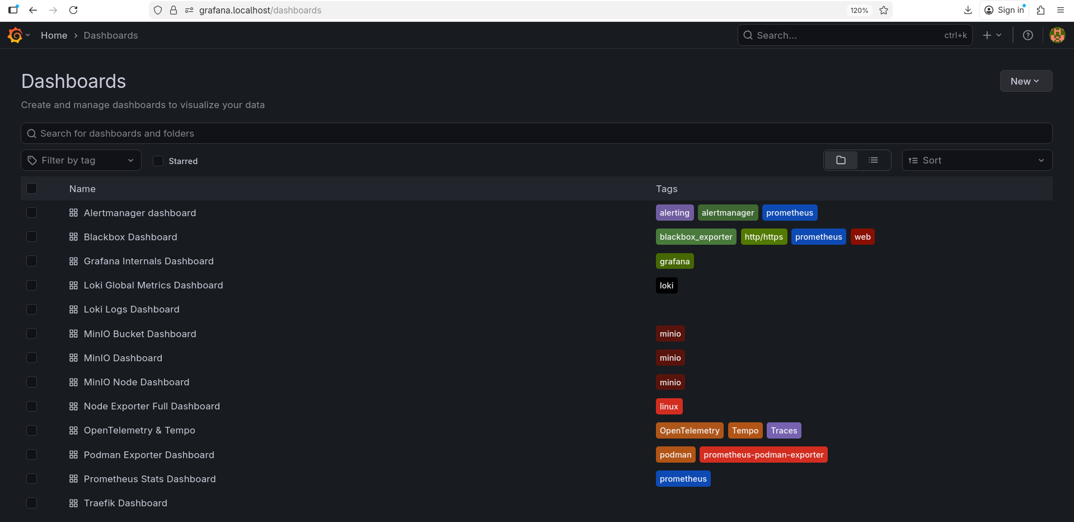Viewport: 1074px width, 522px height.
Task: Click the Traefik Dashboard grid icon
Action: click(x=73, y=503)
